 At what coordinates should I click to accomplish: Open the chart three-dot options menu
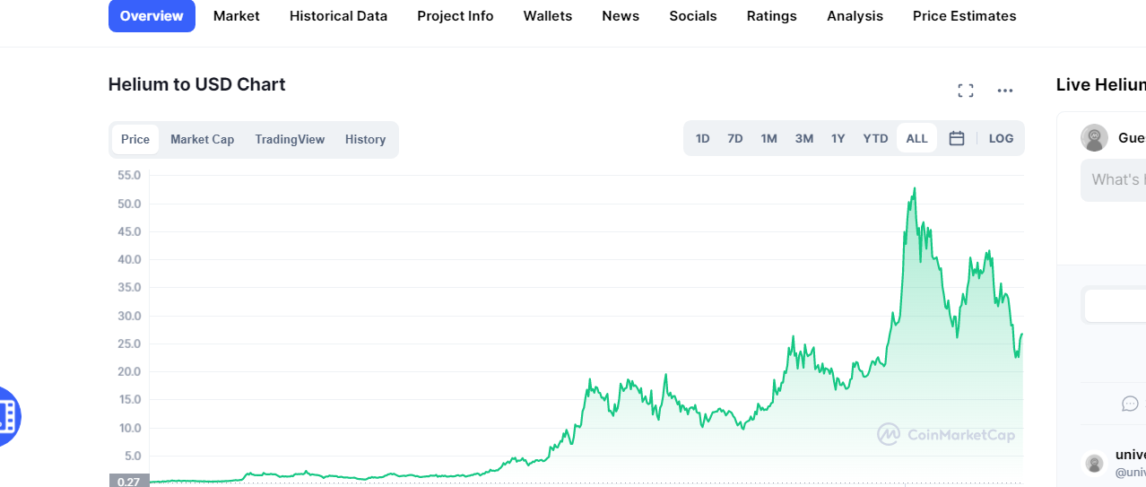click(1005, 91)
